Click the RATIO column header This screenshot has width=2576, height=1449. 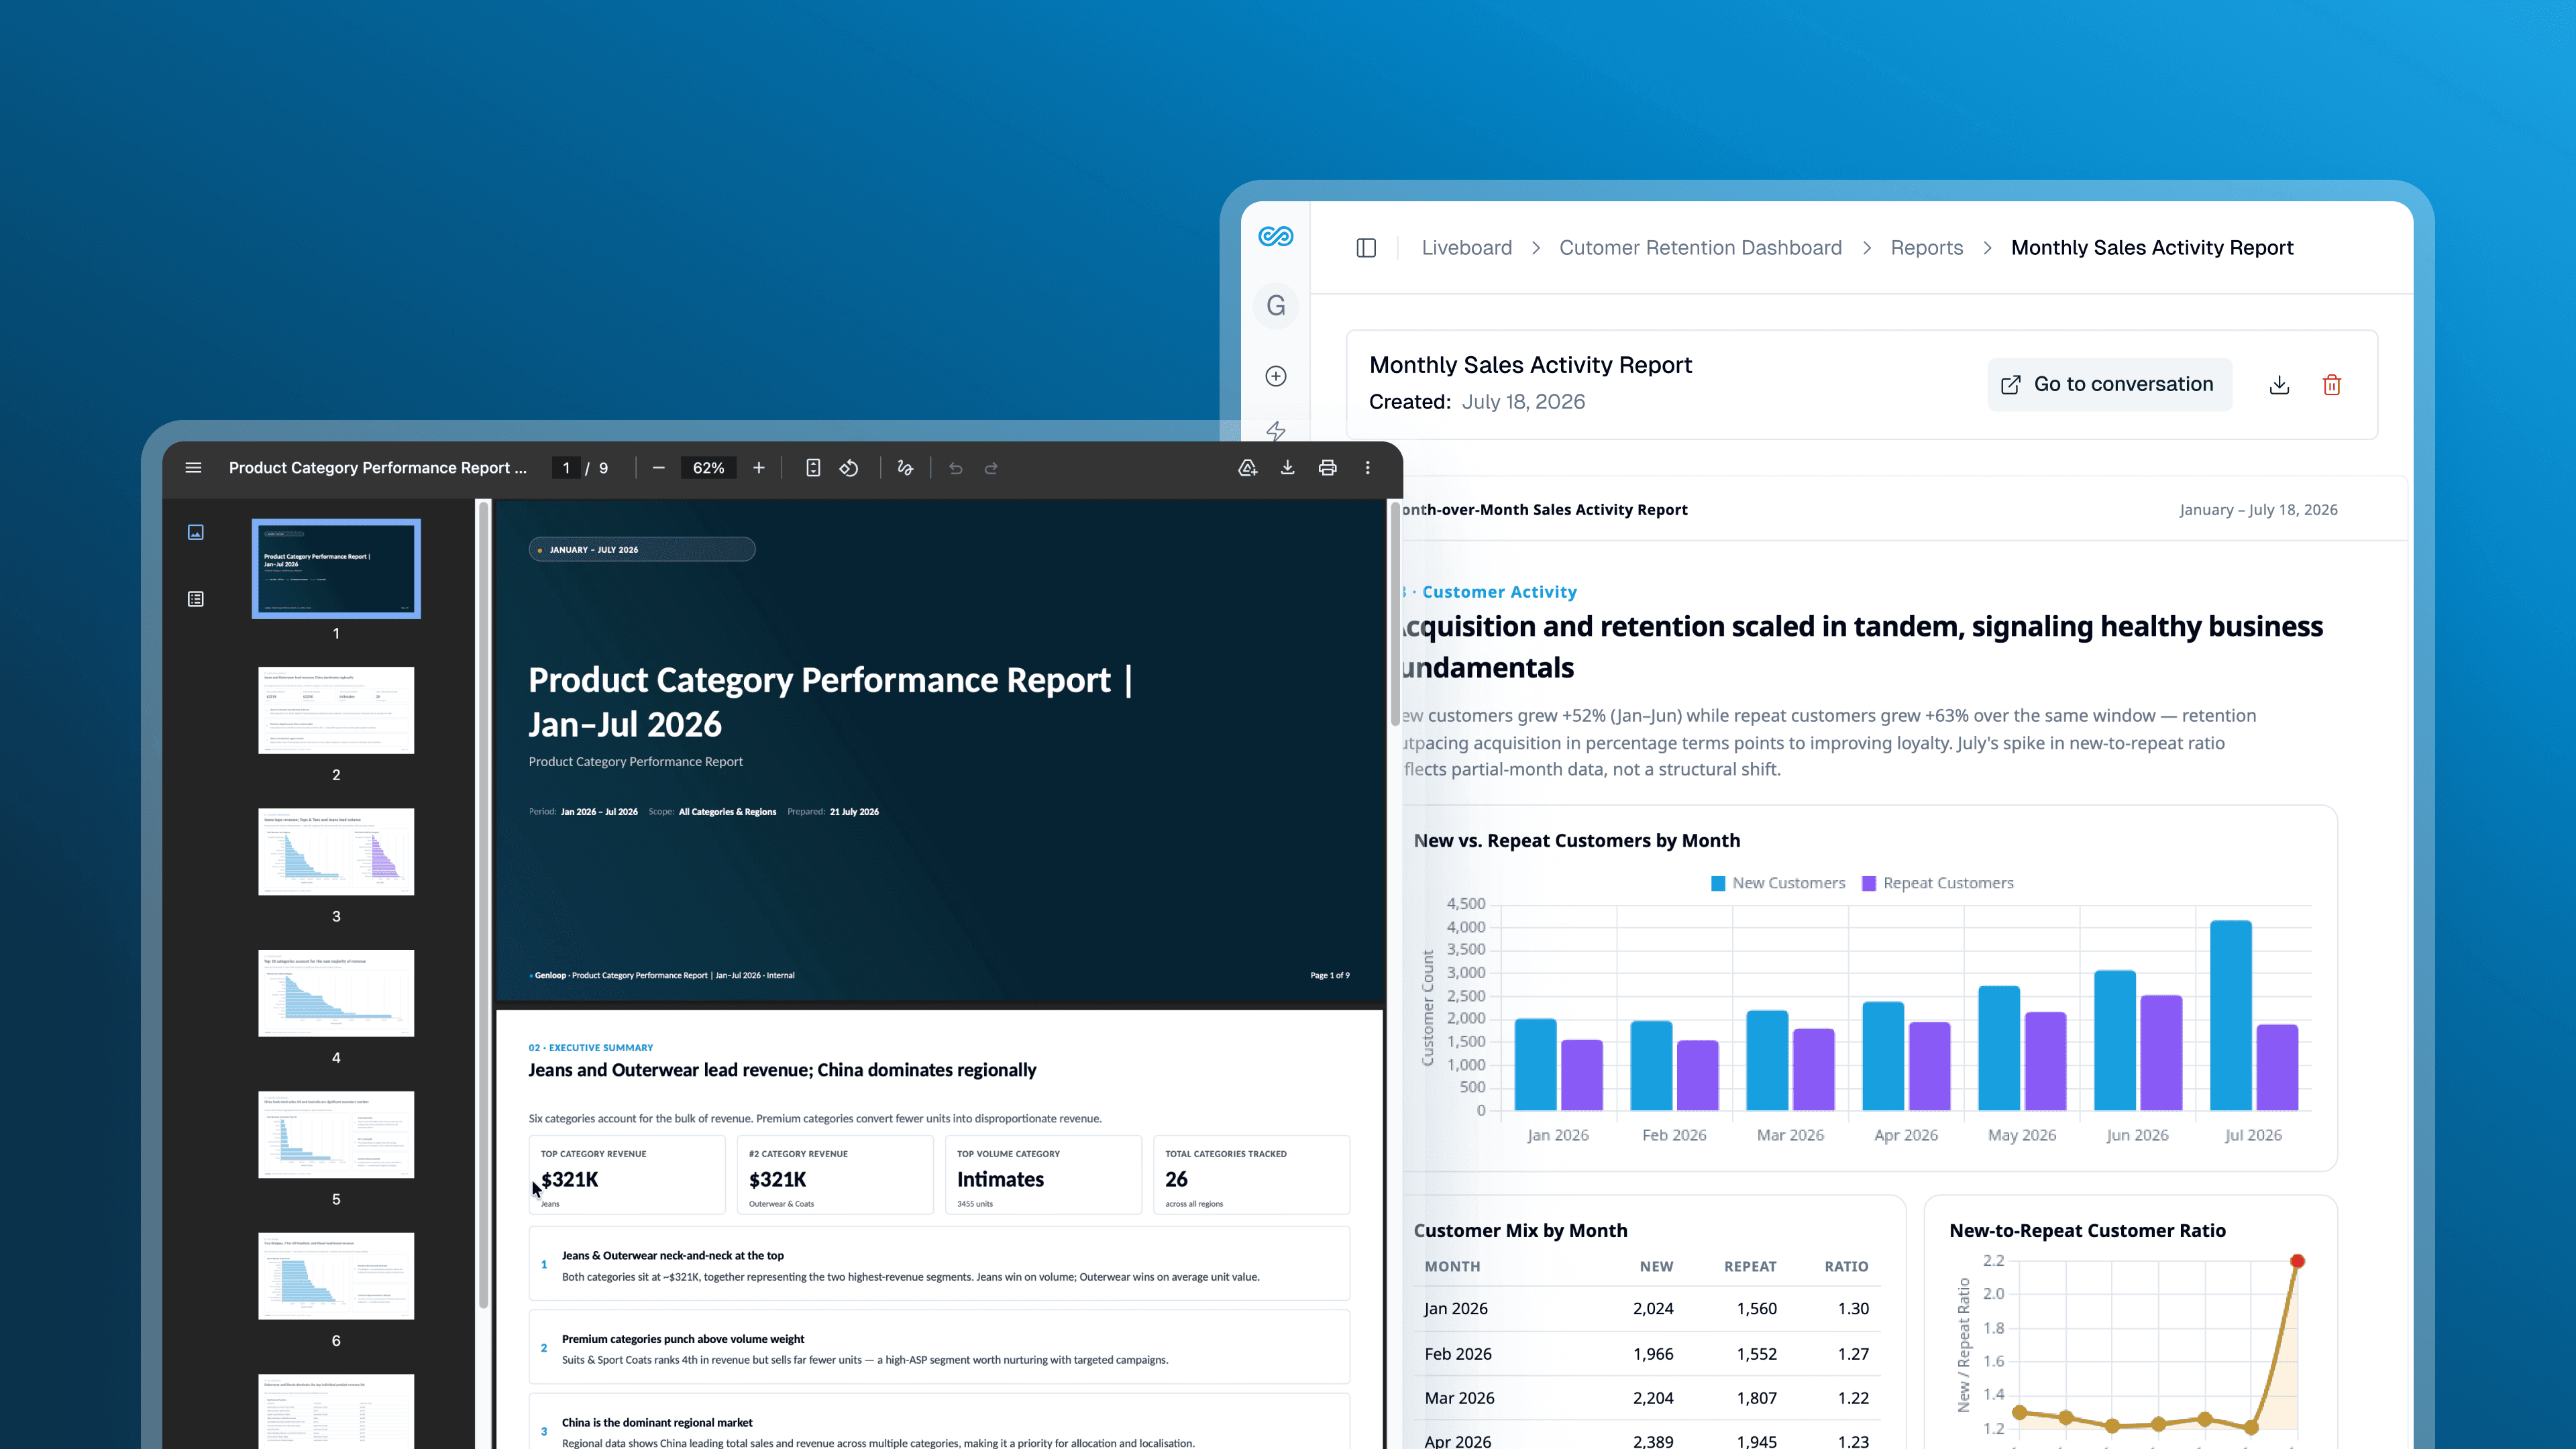tap(1846, 1266)
